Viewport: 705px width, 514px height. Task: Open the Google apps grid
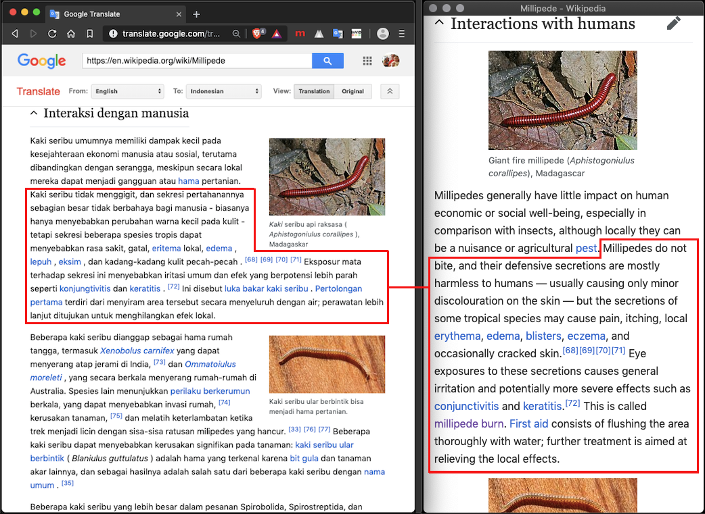point(367,61)
